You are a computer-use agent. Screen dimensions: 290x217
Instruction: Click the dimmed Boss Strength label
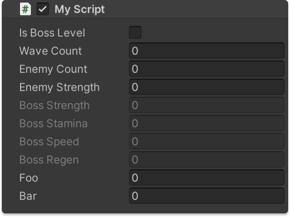click(54, 105)
